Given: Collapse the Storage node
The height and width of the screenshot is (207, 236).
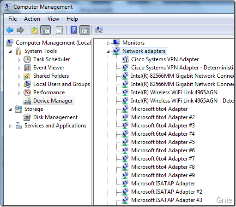Looking at the screenshot, I should [10, 109].
